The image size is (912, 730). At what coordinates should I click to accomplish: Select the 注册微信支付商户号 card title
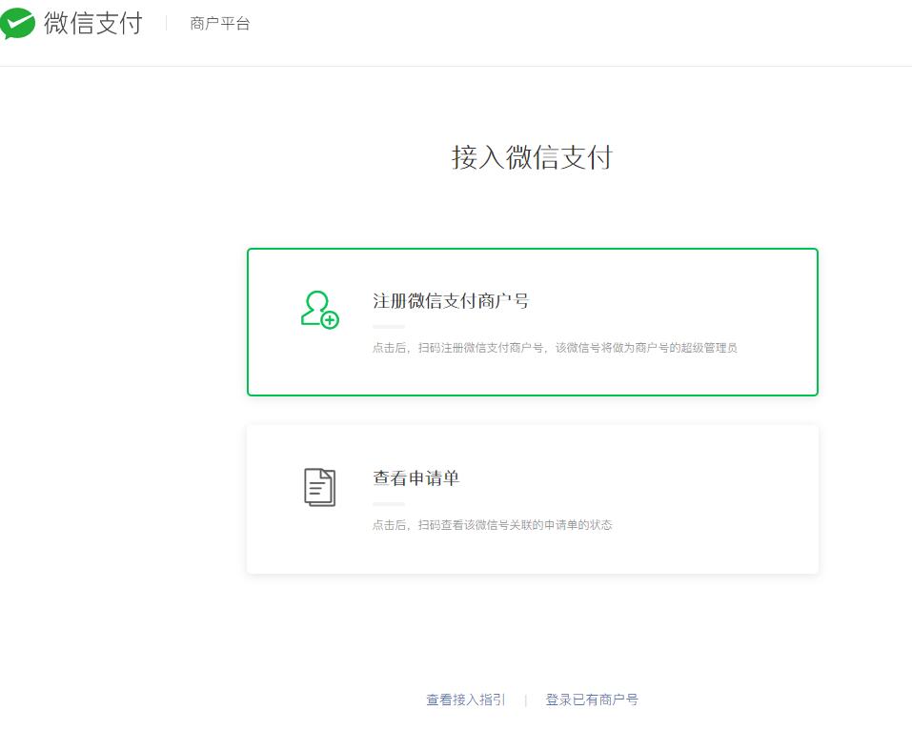point(451,301)
